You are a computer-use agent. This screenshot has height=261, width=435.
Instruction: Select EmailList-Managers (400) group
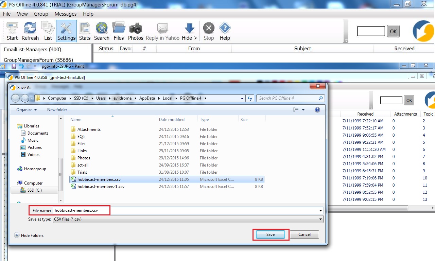tap(33, 50)
